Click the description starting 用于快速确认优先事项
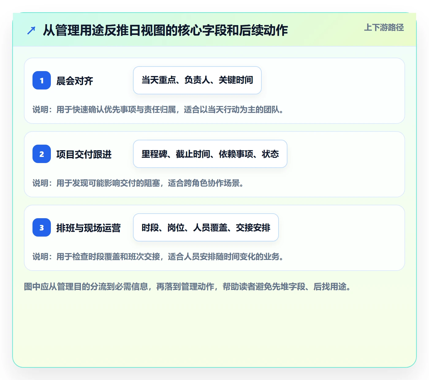Viewport: 429px width, 380px height. [158, 110]
